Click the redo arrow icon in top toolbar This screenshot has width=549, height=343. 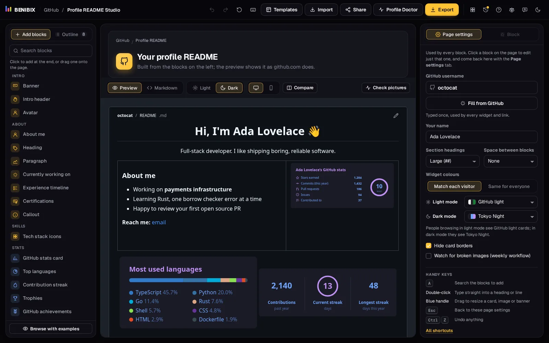(x=225, y=10)
